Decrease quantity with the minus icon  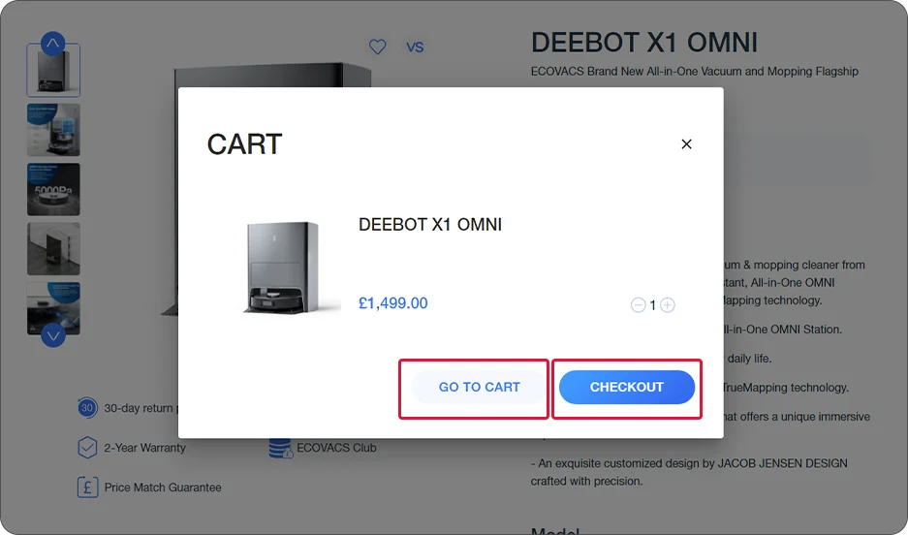[639, 305]
